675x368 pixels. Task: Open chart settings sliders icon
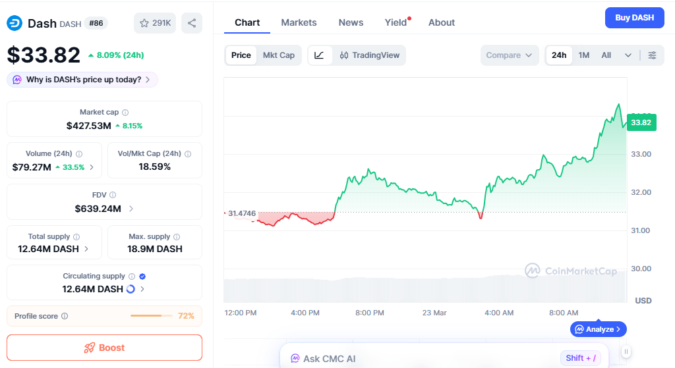click(x=652, y=55)
